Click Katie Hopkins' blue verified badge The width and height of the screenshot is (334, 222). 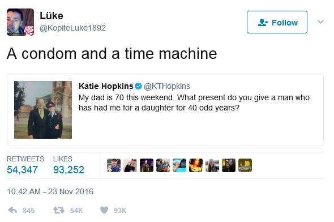pyautogui.click(x=139, y=86)
